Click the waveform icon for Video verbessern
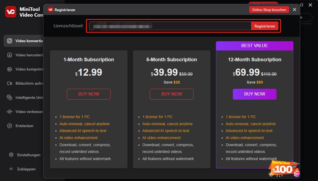This screenshot has width=318, height=181. (x=10, y=112)
